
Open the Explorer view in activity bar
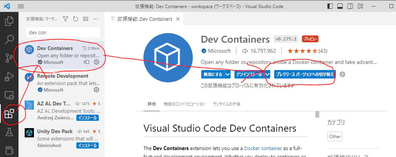[x=9, y=21]
